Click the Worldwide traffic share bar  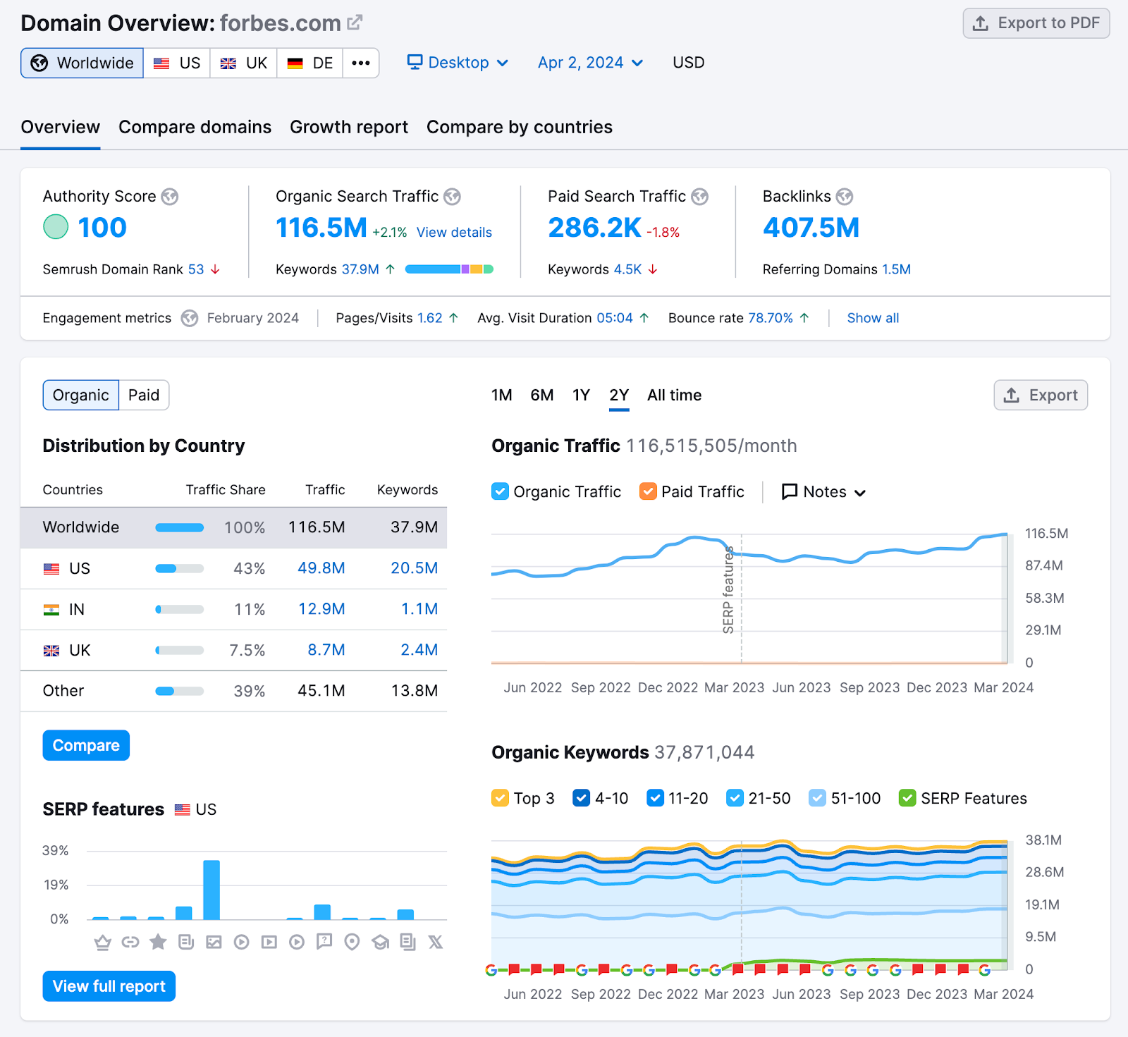(x=180, y=528)
